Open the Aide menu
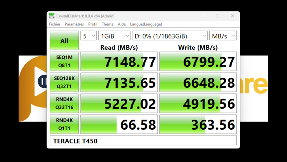Viewport: 287px width, 162px height. coord(122,24)
